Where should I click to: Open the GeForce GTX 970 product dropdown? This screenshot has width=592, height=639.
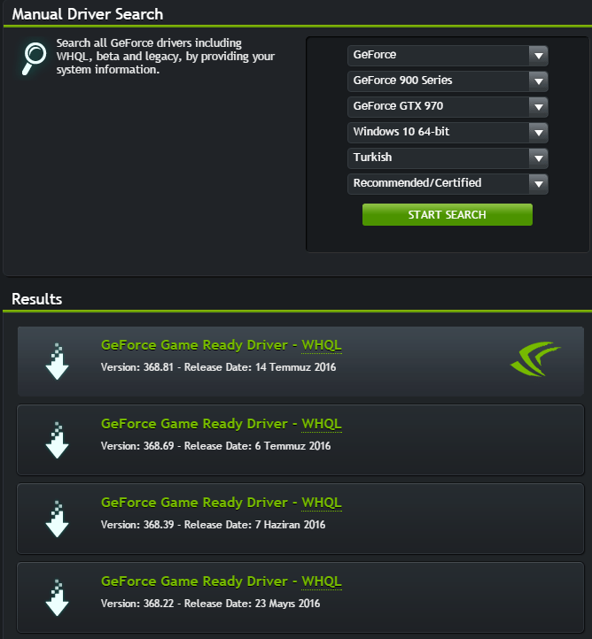point(448,107)
